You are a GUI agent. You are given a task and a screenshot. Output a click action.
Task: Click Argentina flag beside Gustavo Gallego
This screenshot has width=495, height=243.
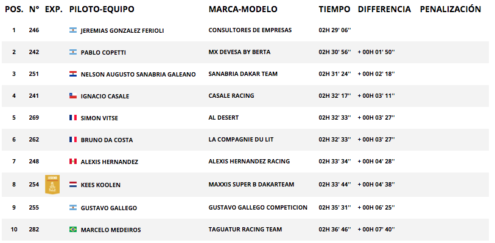(73, 208)
